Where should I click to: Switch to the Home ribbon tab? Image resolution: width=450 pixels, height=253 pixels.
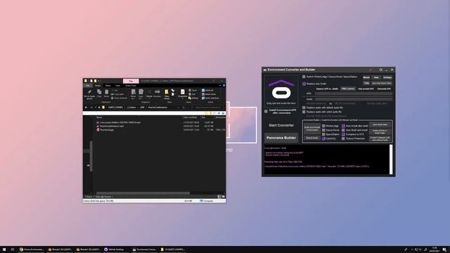98,86
